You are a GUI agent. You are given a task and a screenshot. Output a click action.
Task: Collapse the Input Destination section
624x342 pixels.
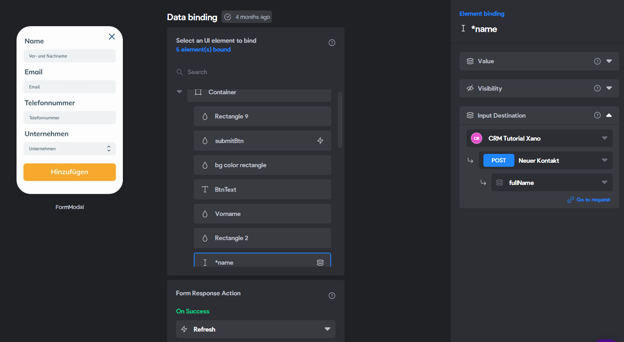609,115
